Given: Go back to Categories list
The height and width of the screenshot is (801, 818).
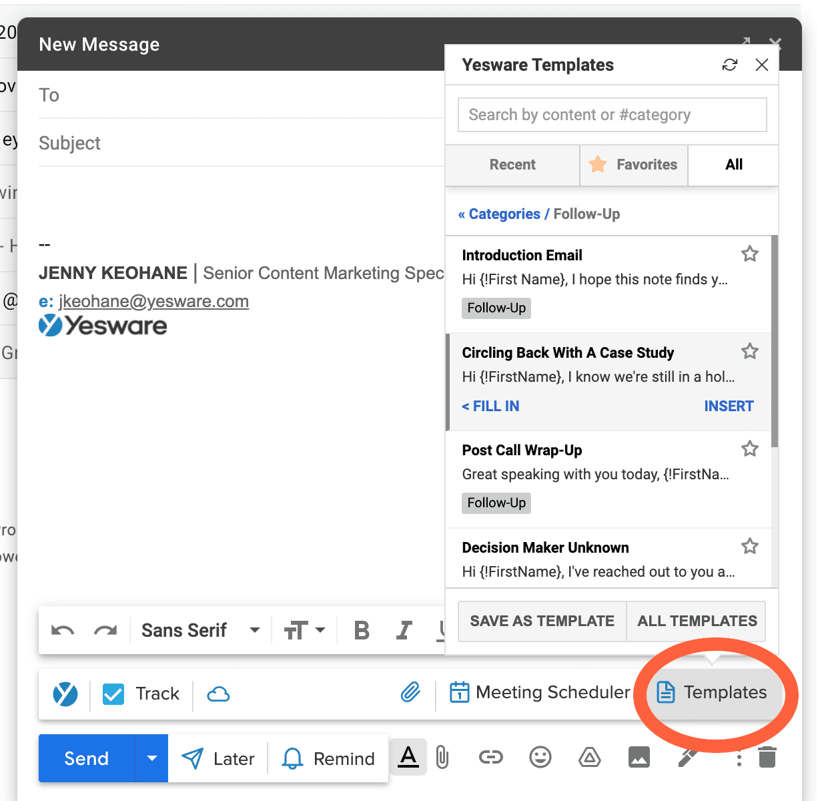Looking at the screenshot, I should click(x=499, y=214).
